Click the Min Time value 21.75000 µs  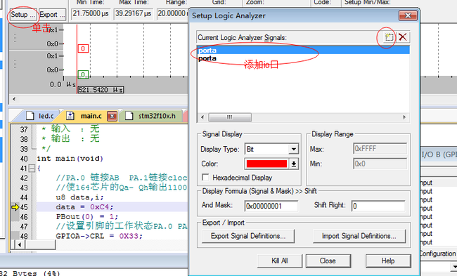91,13
